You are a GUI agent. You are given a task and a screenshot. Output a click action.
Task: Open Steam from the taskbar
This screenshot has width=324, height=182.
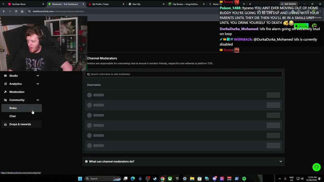(155, 179)
